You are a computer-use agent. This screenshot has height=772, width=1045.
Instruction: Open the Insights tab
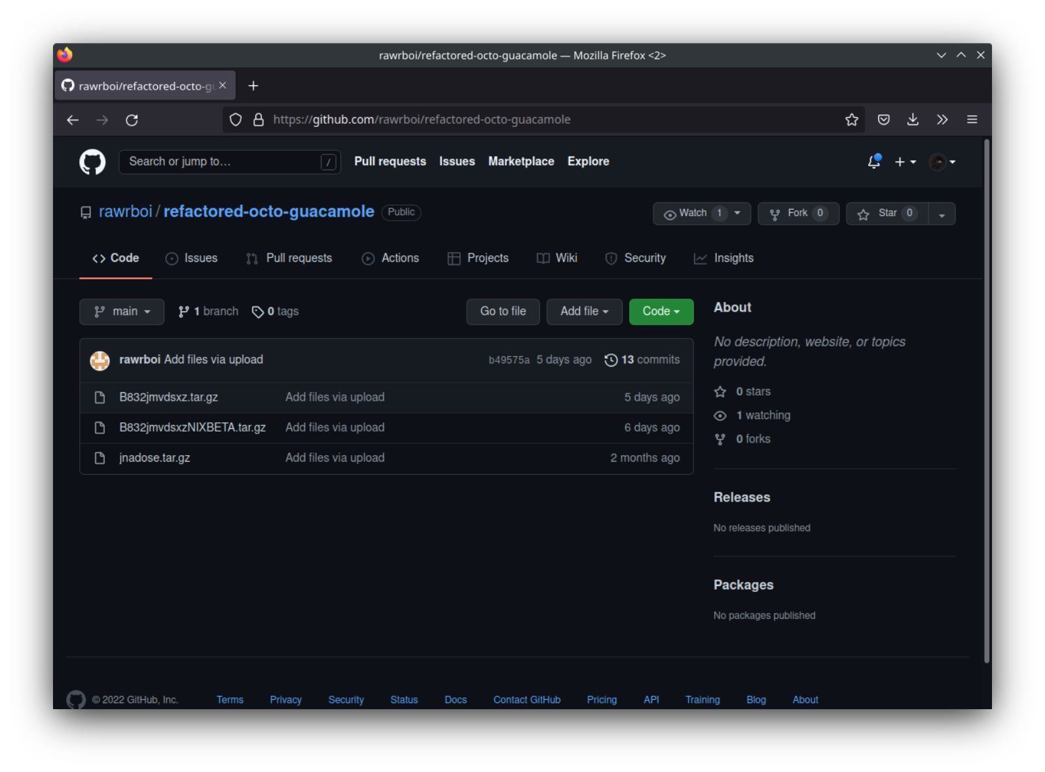point(724,258)
